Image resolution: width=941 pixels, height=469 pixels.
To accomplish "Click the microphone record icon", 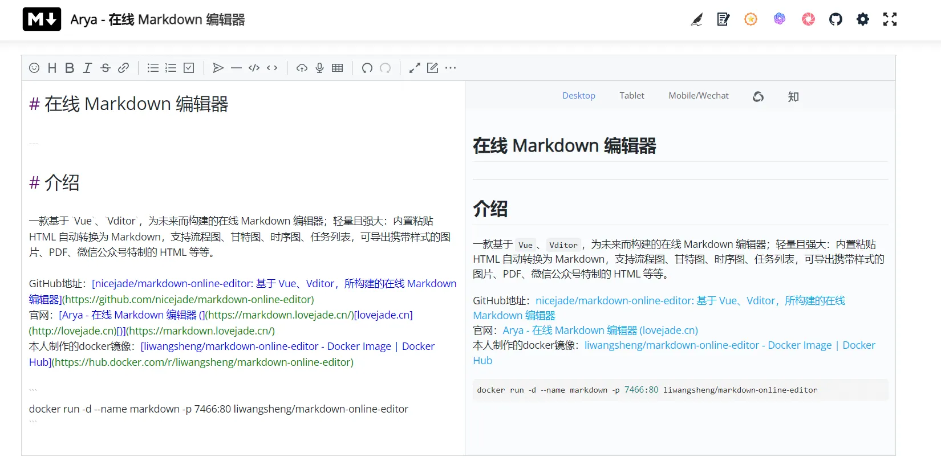I will (319, 68).
